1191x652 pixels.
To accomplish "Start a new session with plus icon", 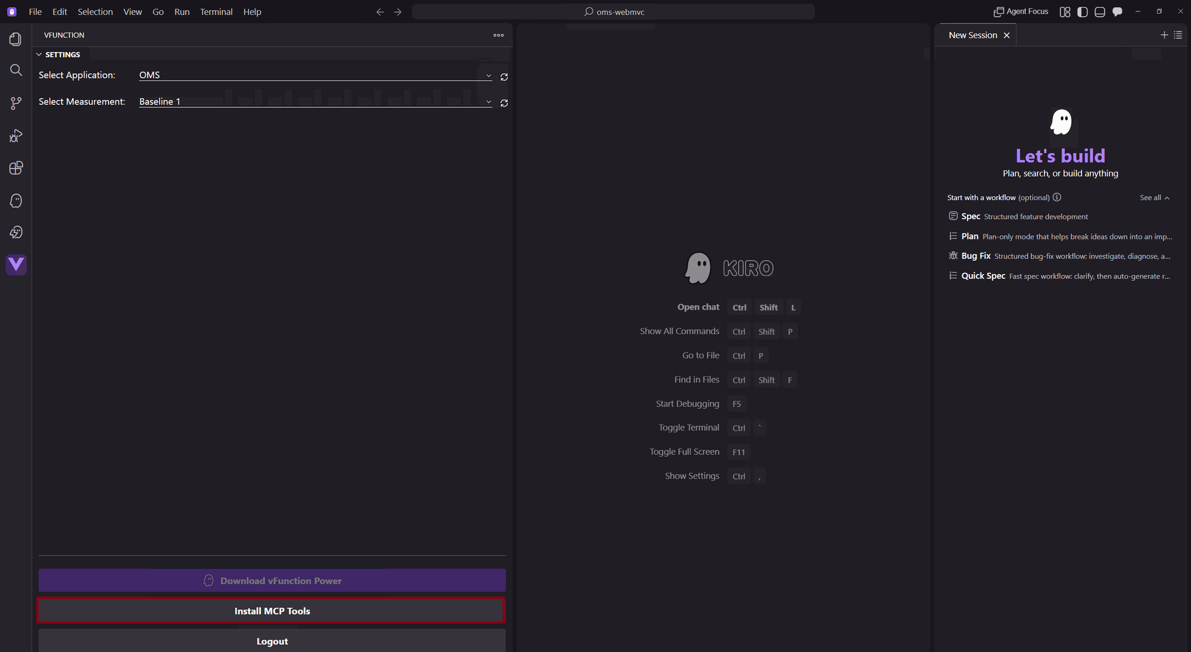I will pos(1164,35).
